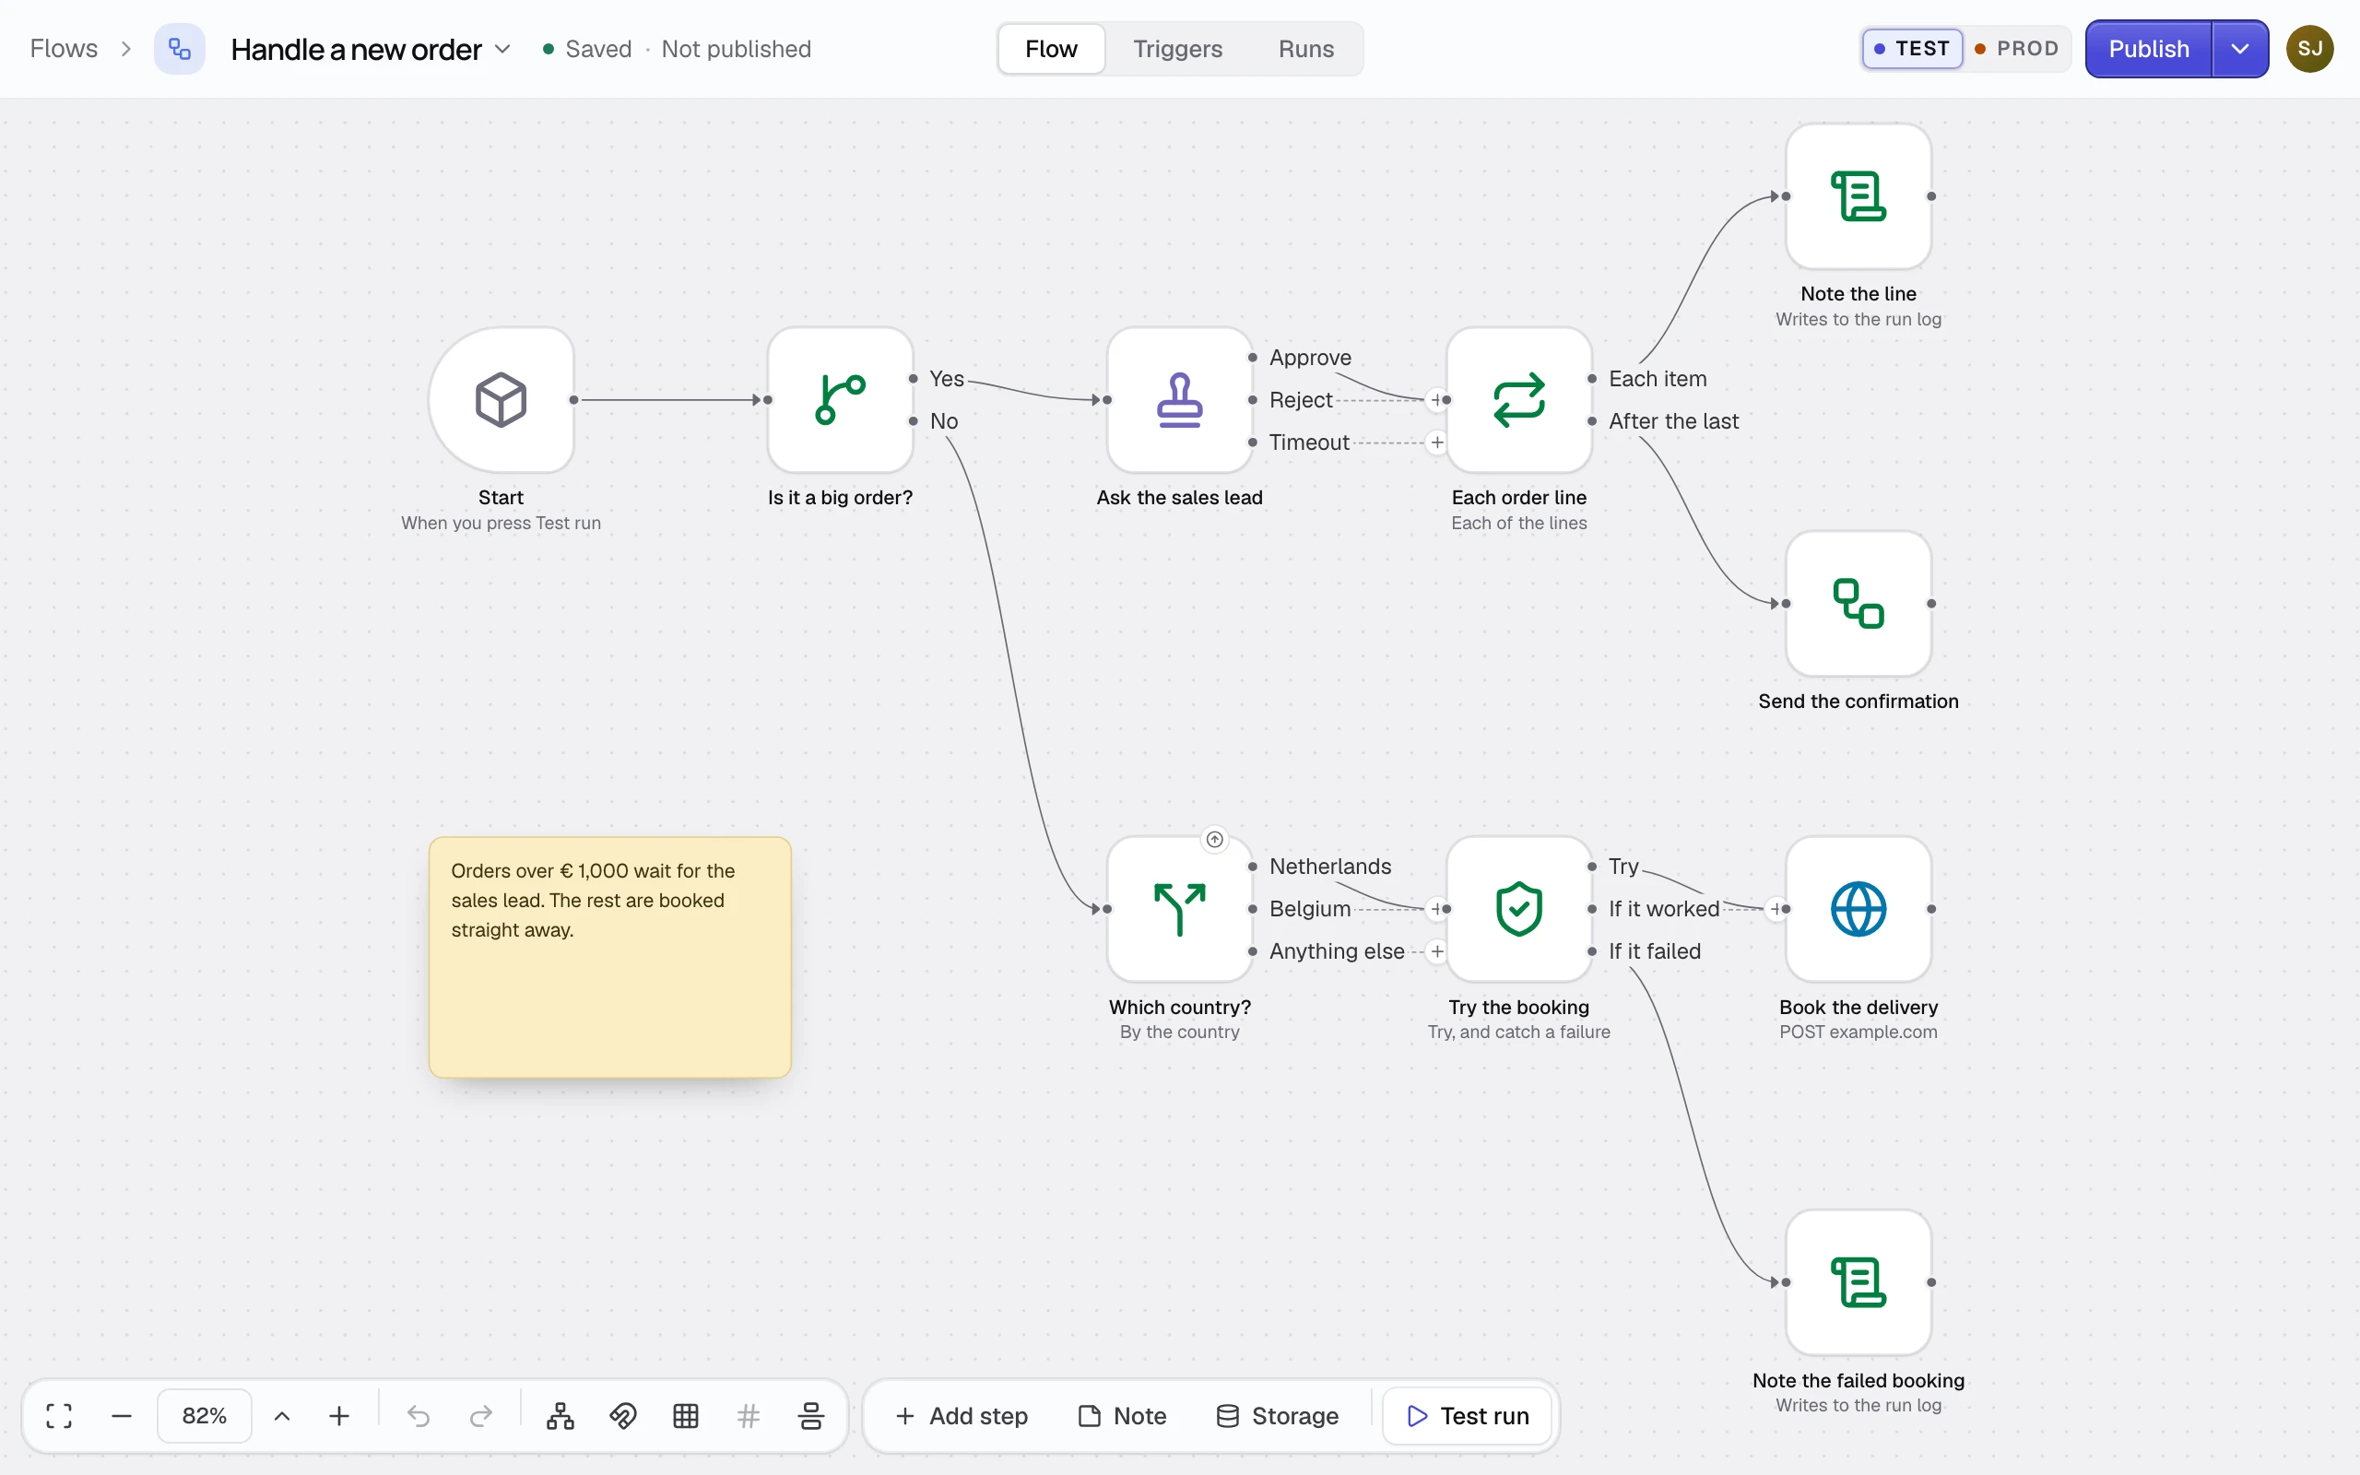This screenshot has width=2360, height=1475.
Task: Click the Test run button
Action: tap(1468, 1415)
